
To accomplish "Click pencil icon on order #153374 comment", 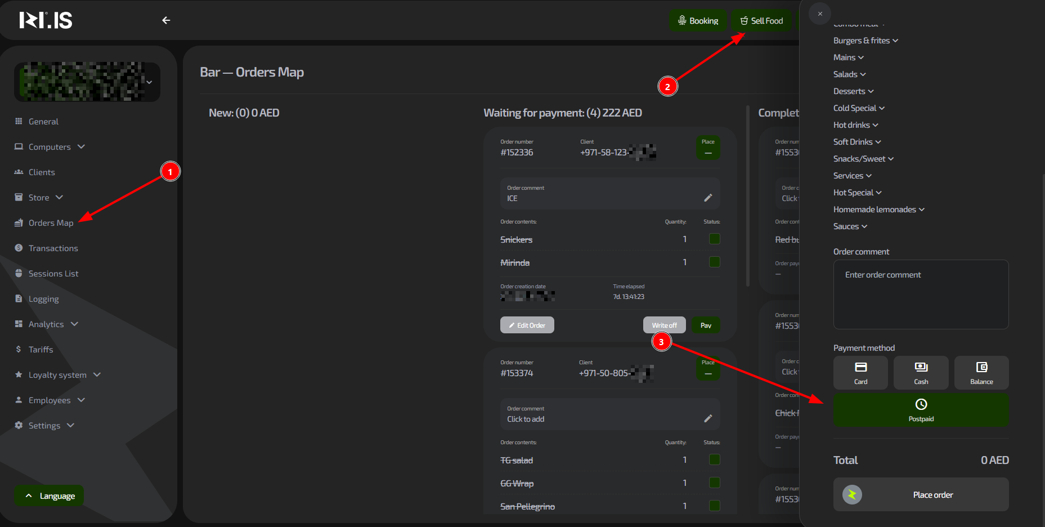I will coord(708,418).
